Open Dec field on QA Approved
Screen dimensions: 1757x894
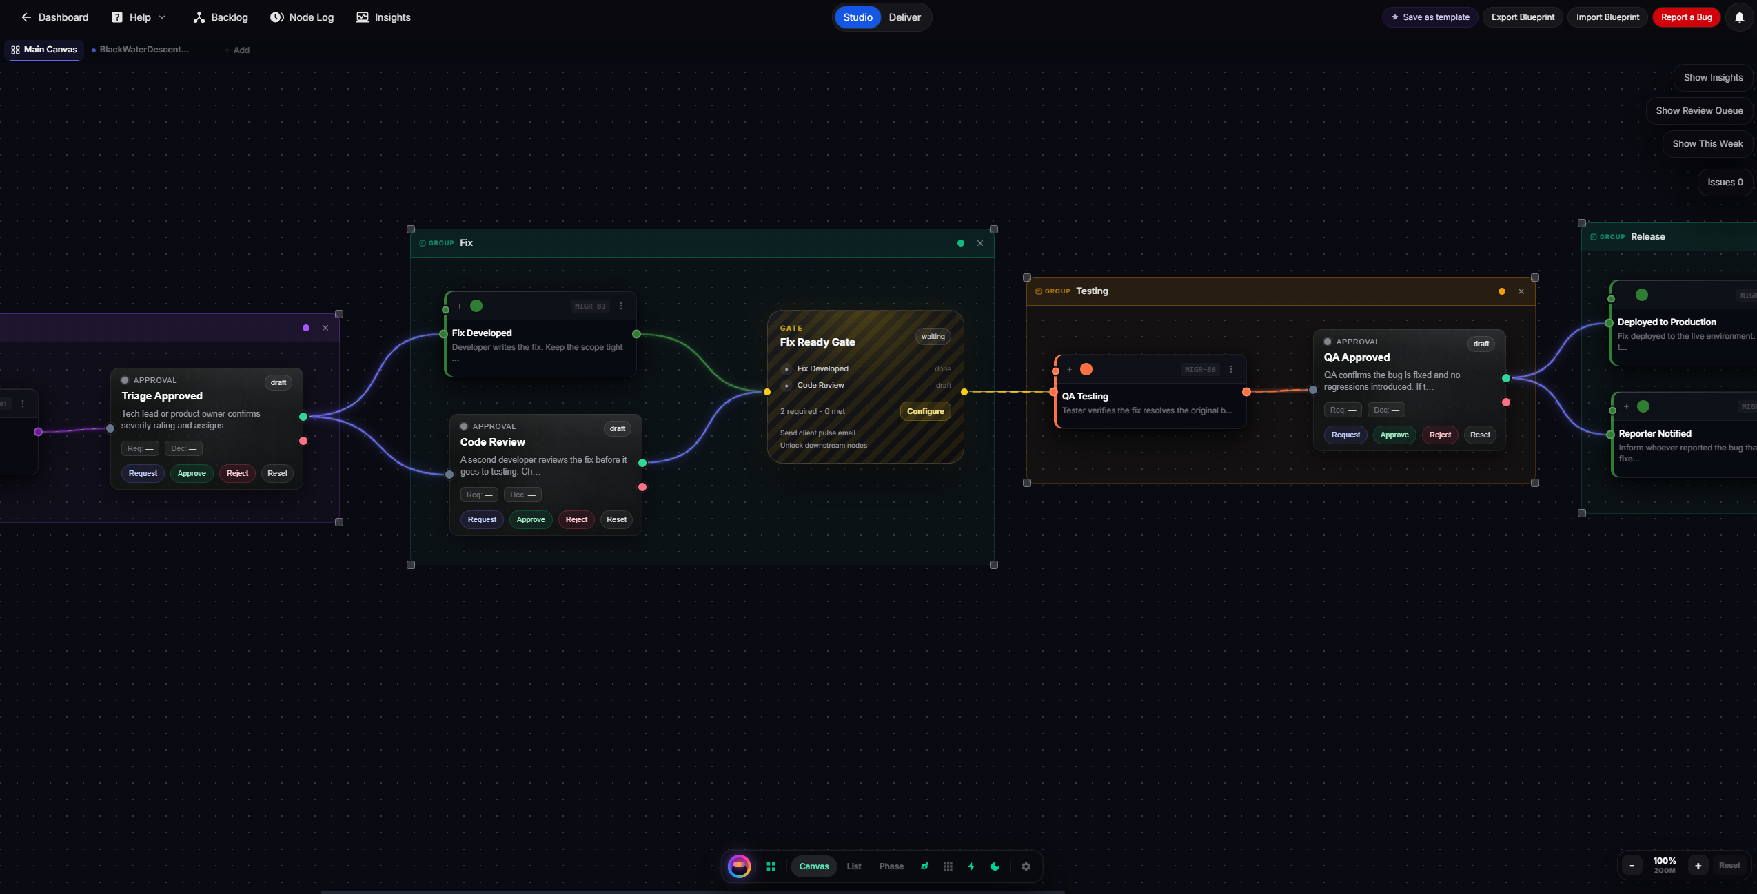click(x=1386, y=410)
